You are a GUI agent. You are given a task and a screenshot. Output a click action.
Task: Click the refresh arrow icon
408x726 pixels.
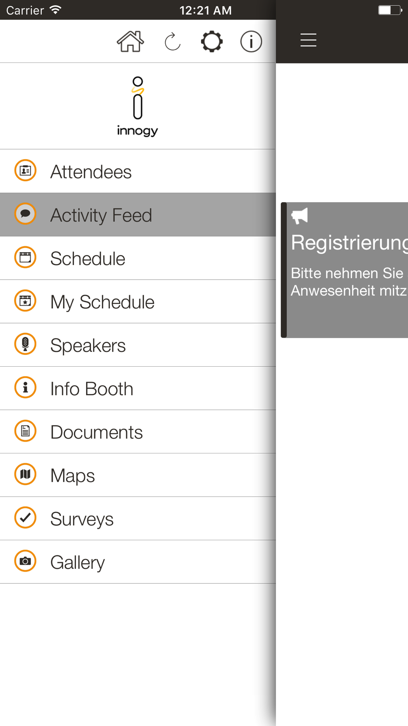coord(172,41)
